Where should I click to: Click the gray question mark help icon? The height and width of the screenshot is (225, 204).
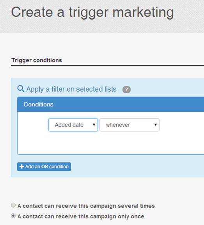(126, 90)
